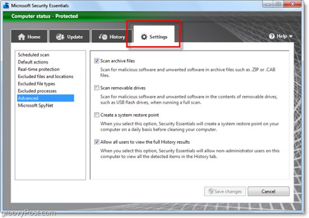This screenshot has width=309, height=218.
Task: Click 'Computer status - Protected' banner text
Action: (44, 16)
